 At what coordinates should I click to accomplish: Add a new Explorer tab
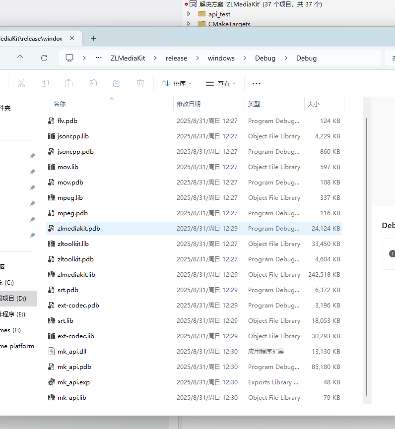[x=93, y=39]
